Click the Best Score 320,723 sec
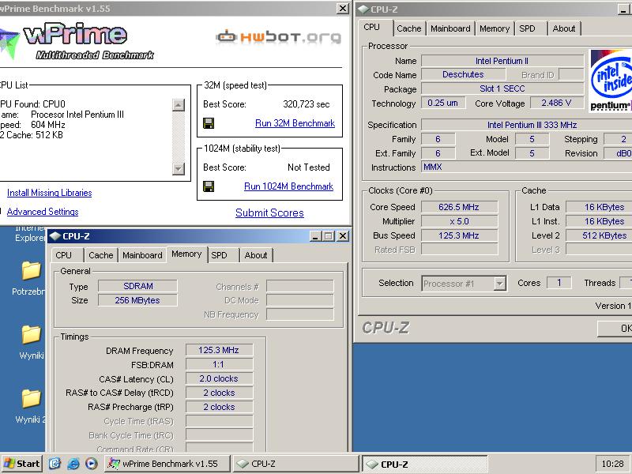Viewport: 632px width, 474px height. (x=307, y=104)
